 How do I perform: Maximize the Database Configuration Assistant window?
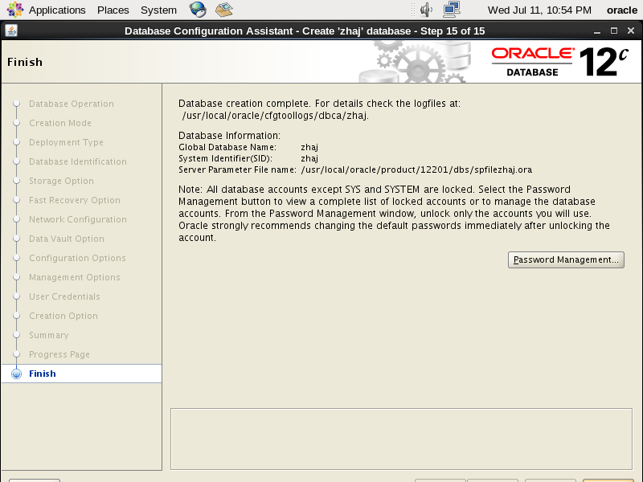614,31
